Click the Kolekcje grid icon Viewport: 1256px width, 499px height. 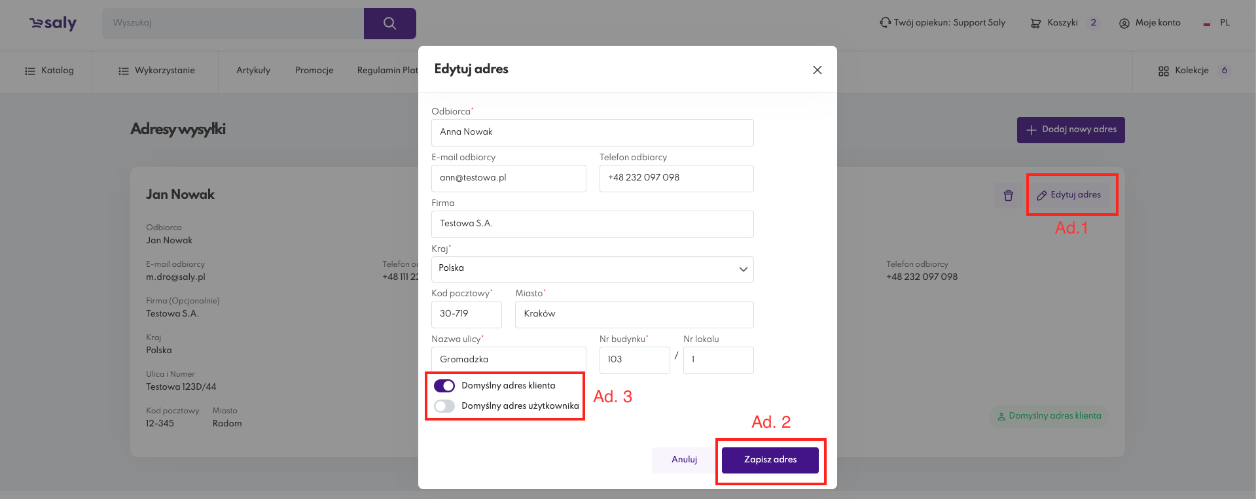tap(1163, 71)
